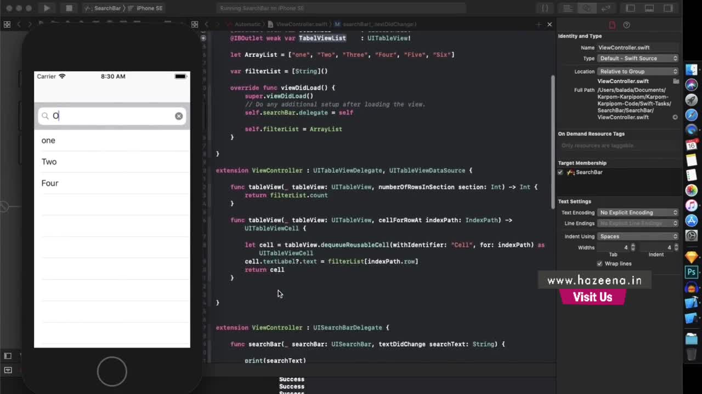Screen dimensions: 702x394
Task: Open System Preferences from the Dock
Action: 692,236
